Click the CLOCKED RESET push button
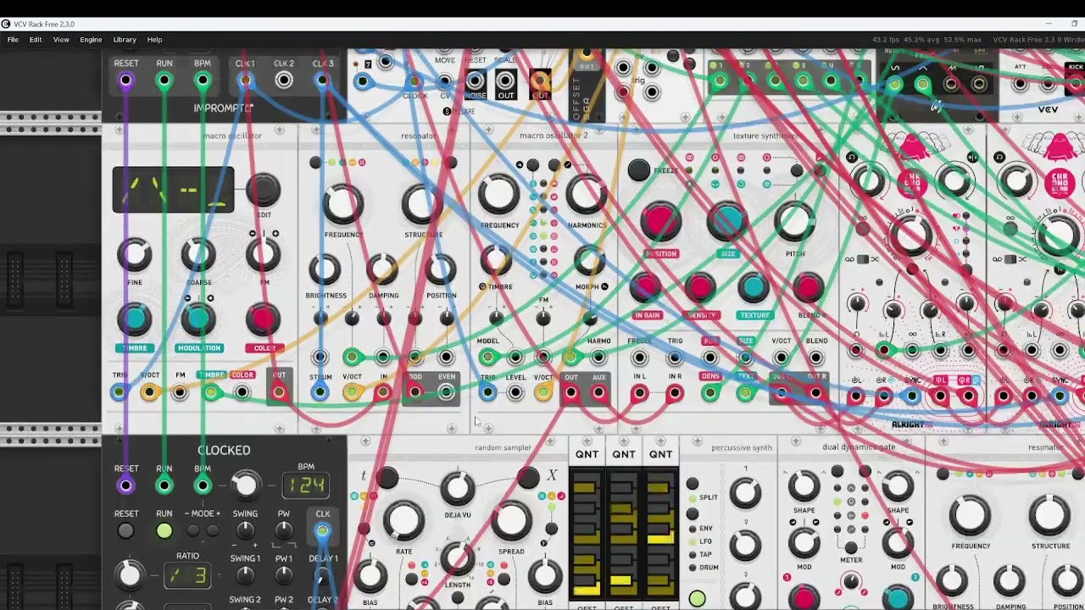Screen dimensions: 1085x610 coord(125,531)
